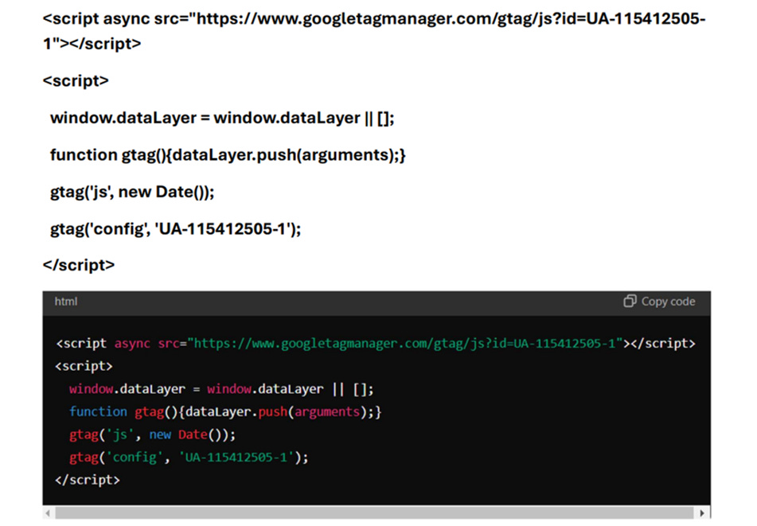757x526 pixels.
Task: Click the 'function gtag()' line in code block
Action: tap(225, 411)
